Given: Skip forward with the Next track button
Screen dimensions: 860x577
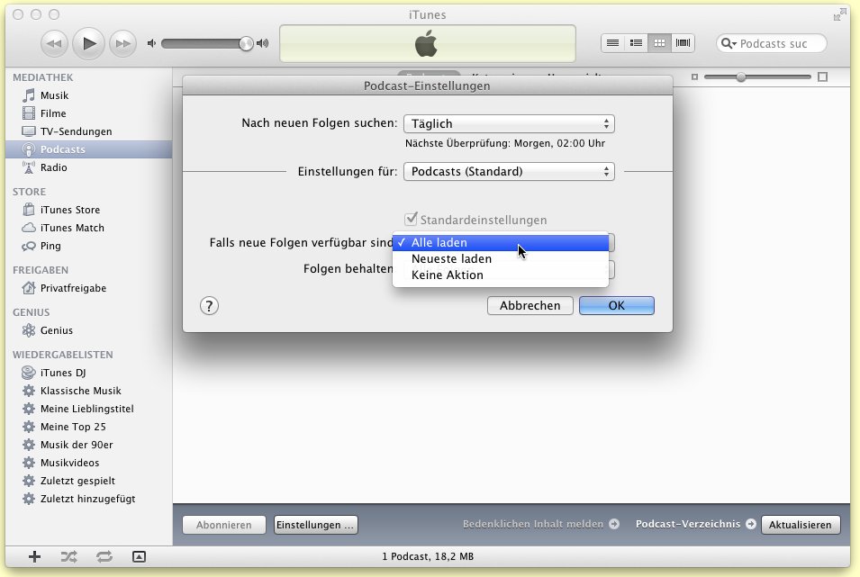Looking at the screenshot, I should tap(122, 43).
